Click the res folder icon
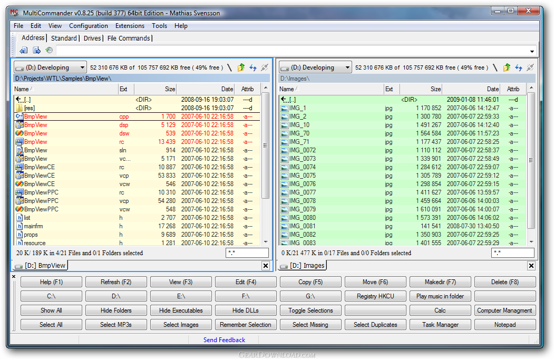This screenshot has height=359, width=554. pyautogui.click(x=20, y=108)
